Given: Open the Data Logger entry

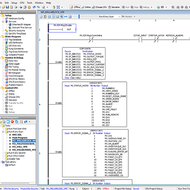Looking at the screenshot, I should tap(14, 64).
